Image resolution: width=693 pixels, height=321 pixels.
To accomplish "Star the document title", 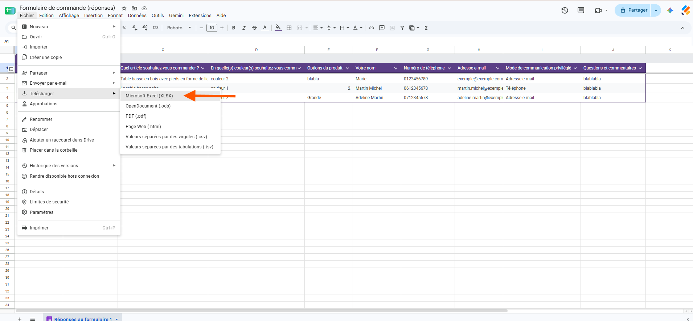I will click(124, 8).
